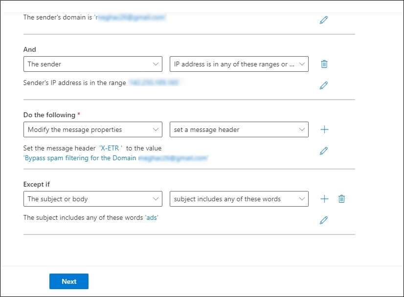Open 'The sender' condition dropdown
Viewport: 404px width, 297px height.
coord(93,64)
